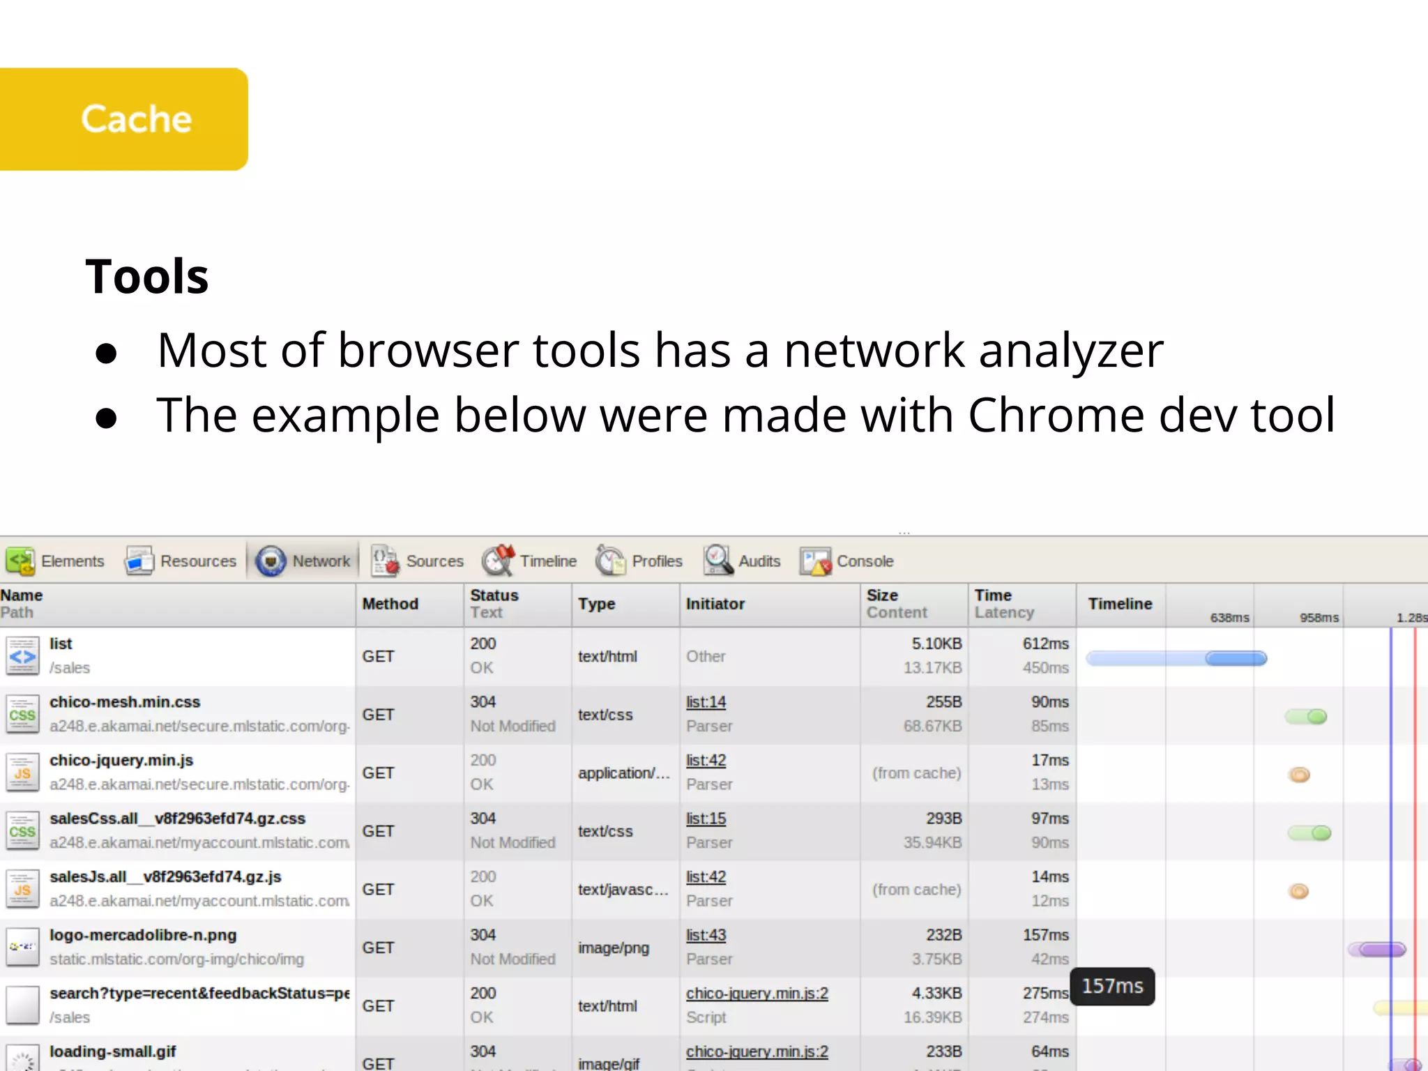
Task: Click green timeline bar for salesCss.all
Action: click(x=1309, y=833)
